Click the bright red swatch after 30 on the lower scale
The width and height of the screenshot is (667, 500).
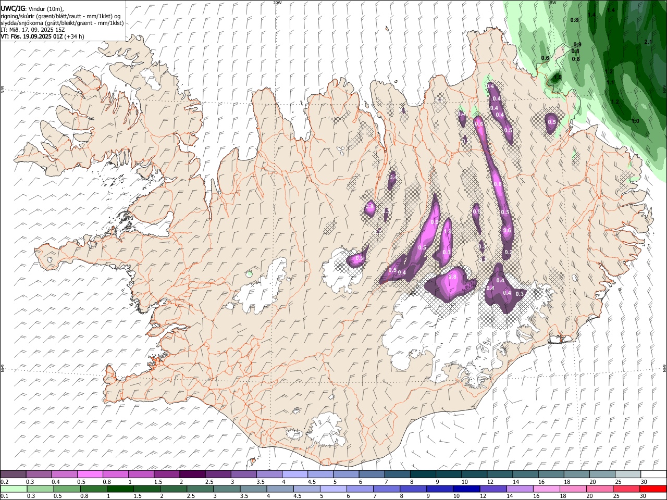click(x=653, y=489)
